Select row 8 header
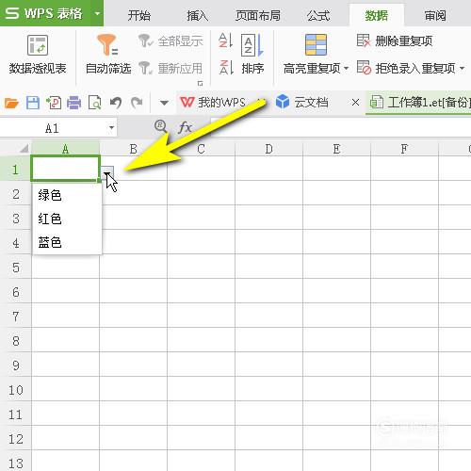The width and height of the screenshot is (471, 471). [15, 341]
